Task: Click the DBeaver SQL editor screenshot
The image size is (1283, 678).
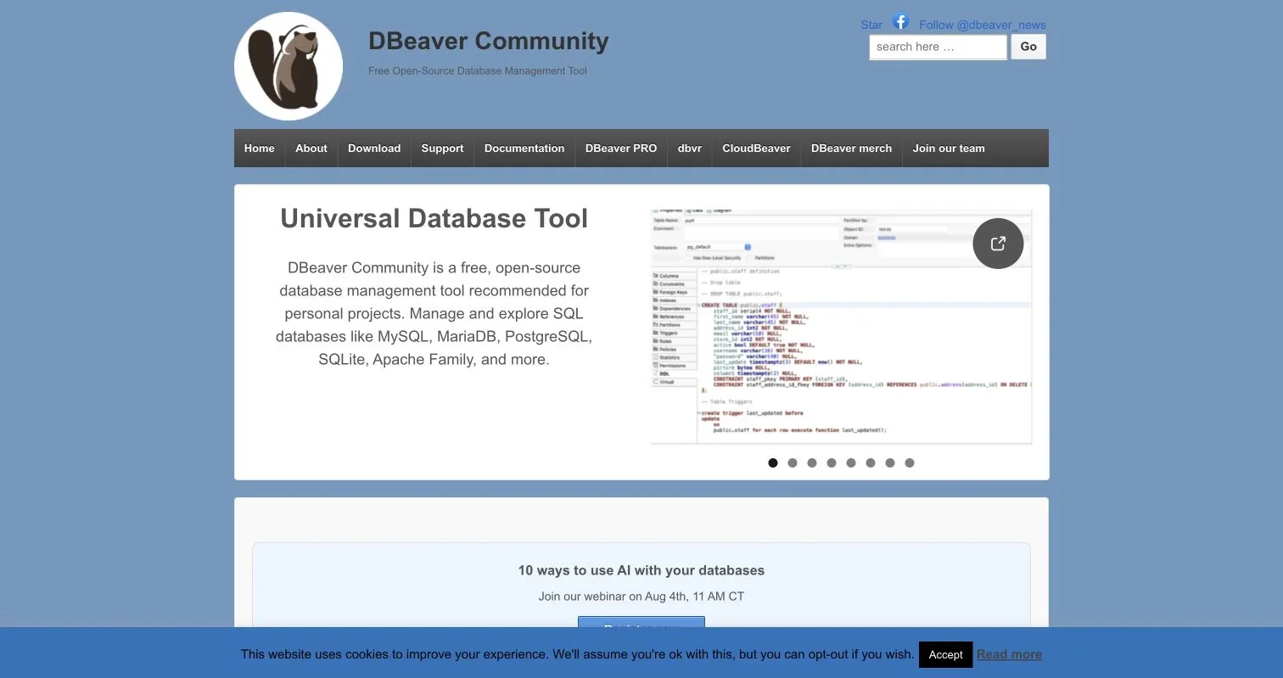Action: [x=841, y=326]
